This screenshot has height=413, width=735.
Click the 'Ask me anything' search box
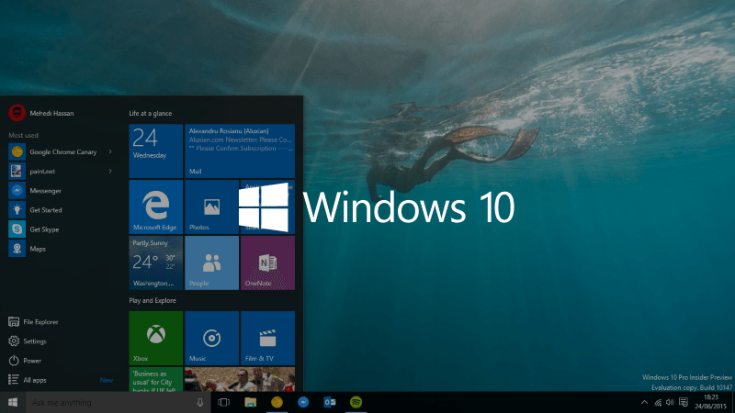click(118, 402)
